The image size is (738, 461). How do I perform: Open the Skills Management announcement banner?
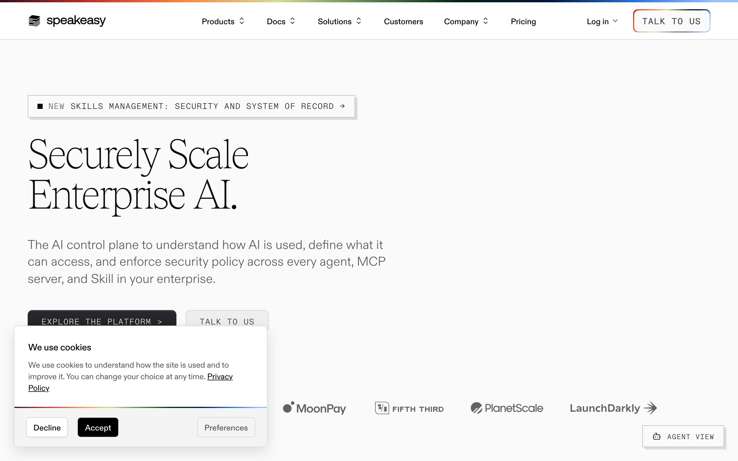pyautogui.click(x=191, y=106)
